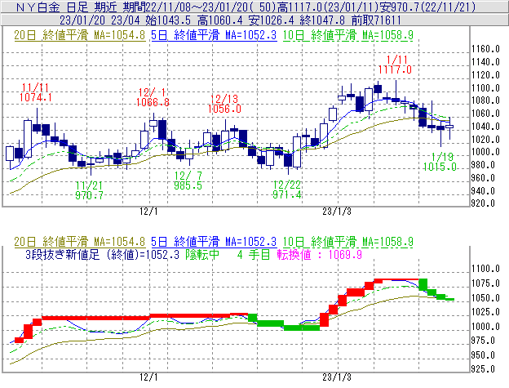
Task: Click the opening price 始1043.5
Action: pos(168,20)
